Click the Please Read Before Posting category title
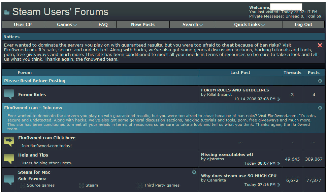 click(x=35, y=81)
